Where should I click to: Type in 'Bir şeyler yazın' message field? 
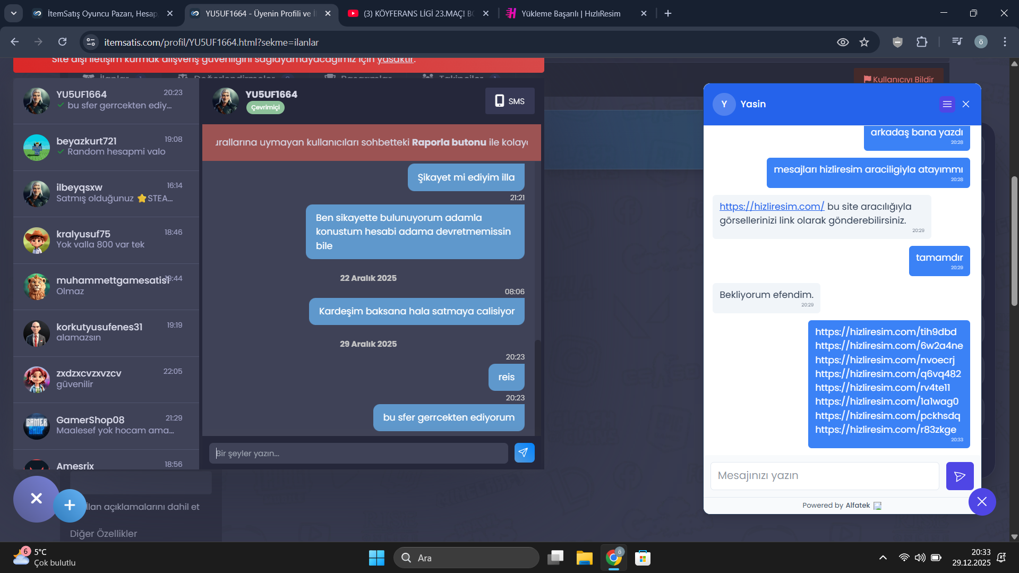pos(358,453)
